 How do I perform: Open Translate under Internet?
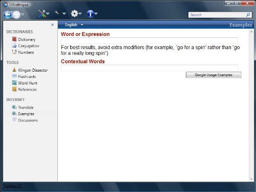tap(26, 108)
